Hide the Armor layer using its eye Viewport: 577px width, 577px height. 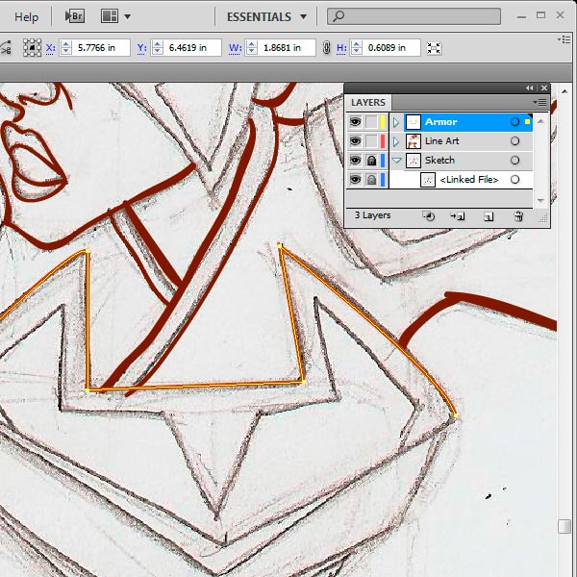[x=355, y=122]
